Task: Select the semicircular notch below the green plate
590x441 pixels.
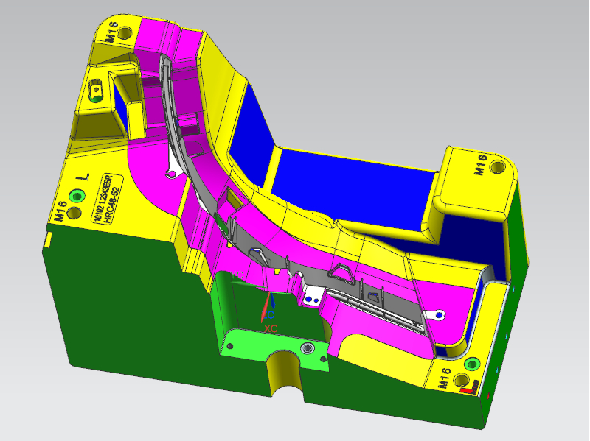Action: coord(285,373)
